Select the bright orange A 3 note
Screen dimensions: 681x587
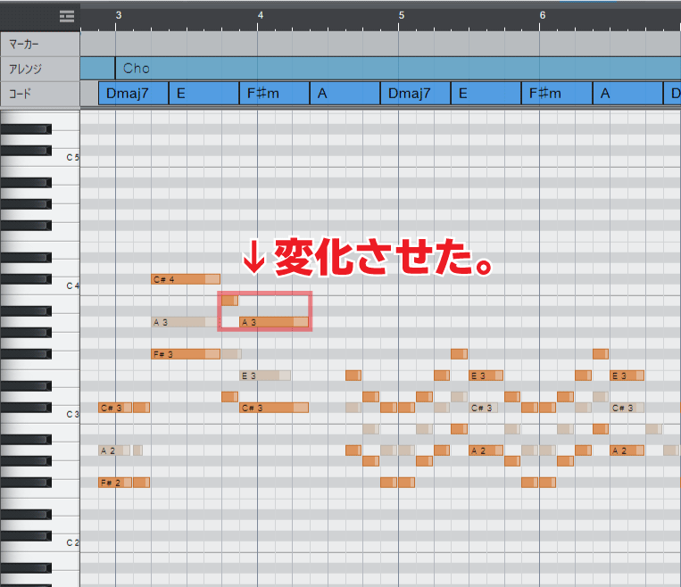(x=274, y=322)
